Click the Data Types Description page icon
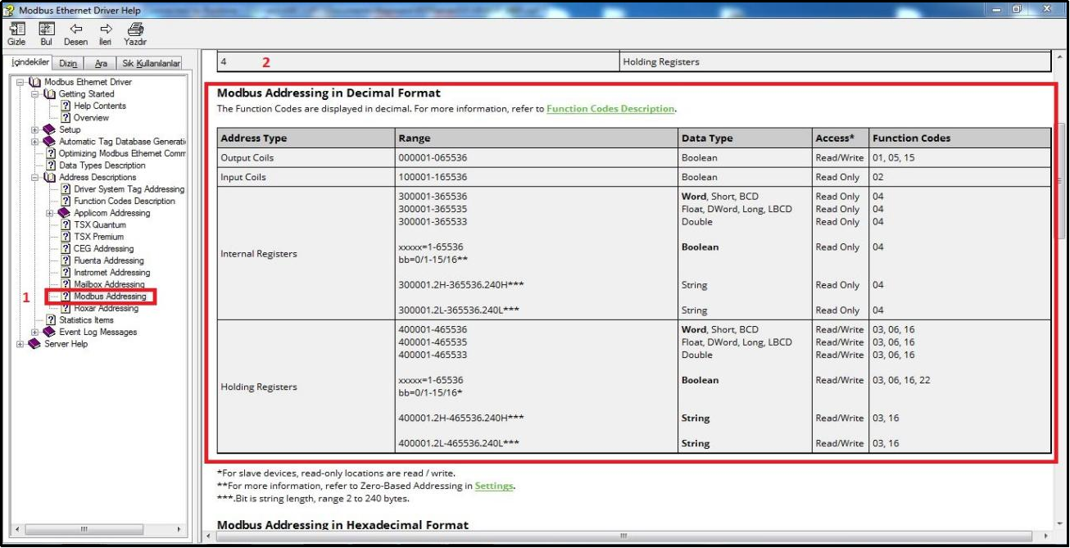 pos(51,165)
